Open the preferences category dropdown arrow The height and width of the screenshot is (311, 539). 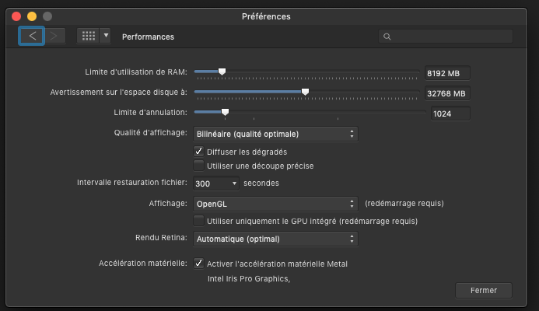pos(106,36)
